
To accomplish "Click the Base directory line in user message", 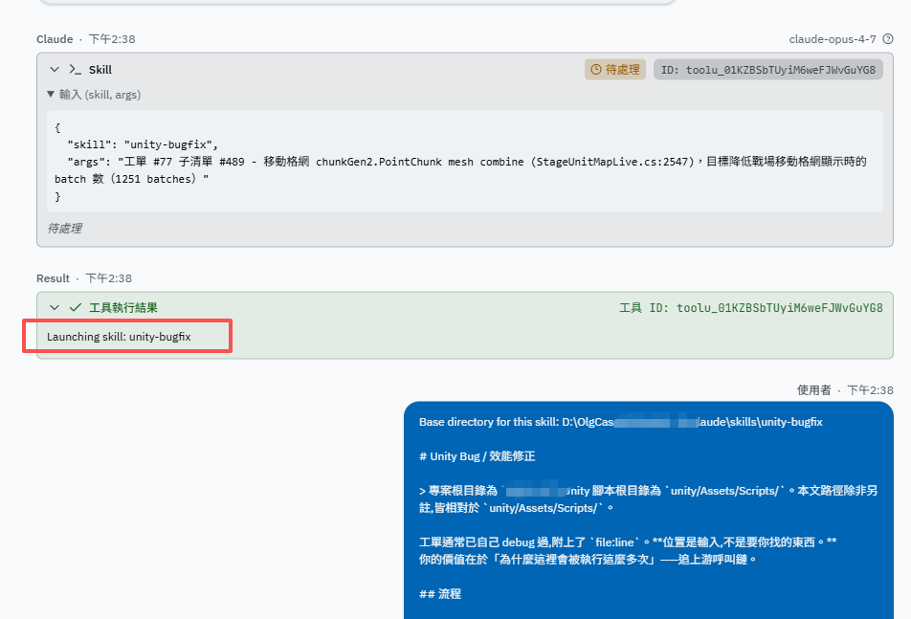I will pyautogui.click(x=620, y=422).
